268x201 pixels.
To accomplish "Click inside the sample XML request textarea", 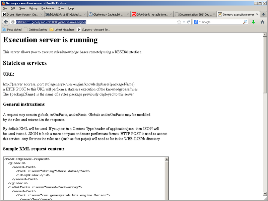I will [84, 179].
